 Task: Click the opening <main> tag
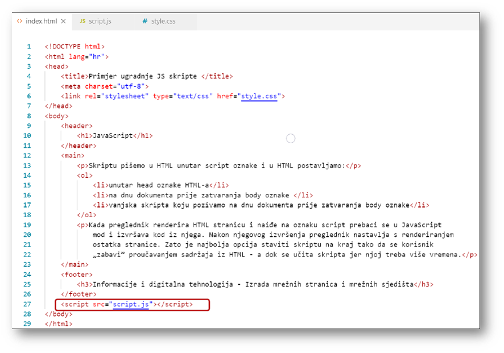pos(73,155)
